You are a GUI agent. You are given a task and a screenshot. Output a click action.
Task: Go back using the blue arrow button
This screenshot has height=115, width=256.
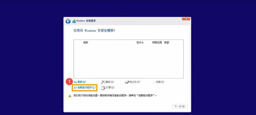coord(68,21)
